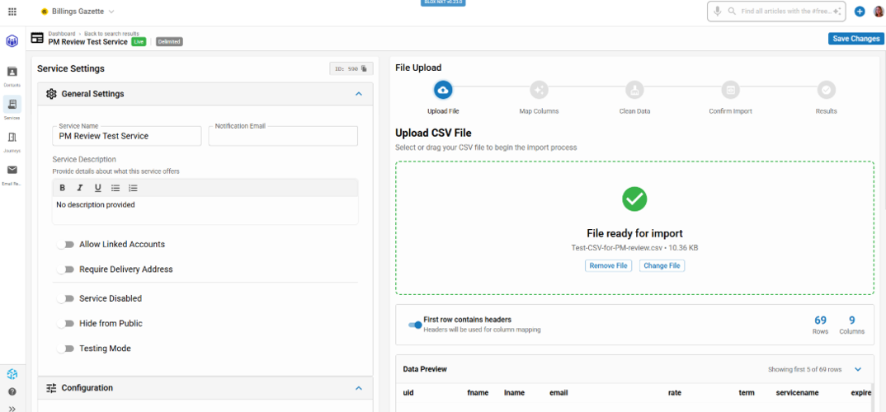This screenshot has width=886, height=412.
Task: Click the blue plus create button
Action: [860, 12]
